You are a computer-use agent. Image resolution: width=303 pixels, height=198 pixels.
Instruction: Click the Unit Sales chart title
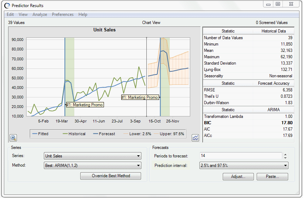pos(105,30)
